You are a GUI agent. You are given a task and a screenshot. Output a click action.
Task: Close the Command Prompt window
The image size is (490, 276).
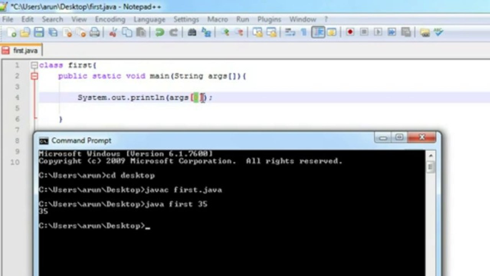422,137
